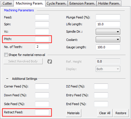Screen dimensions: 131x119
Task: Click the Gauge Length field
Action: (108, 47)
